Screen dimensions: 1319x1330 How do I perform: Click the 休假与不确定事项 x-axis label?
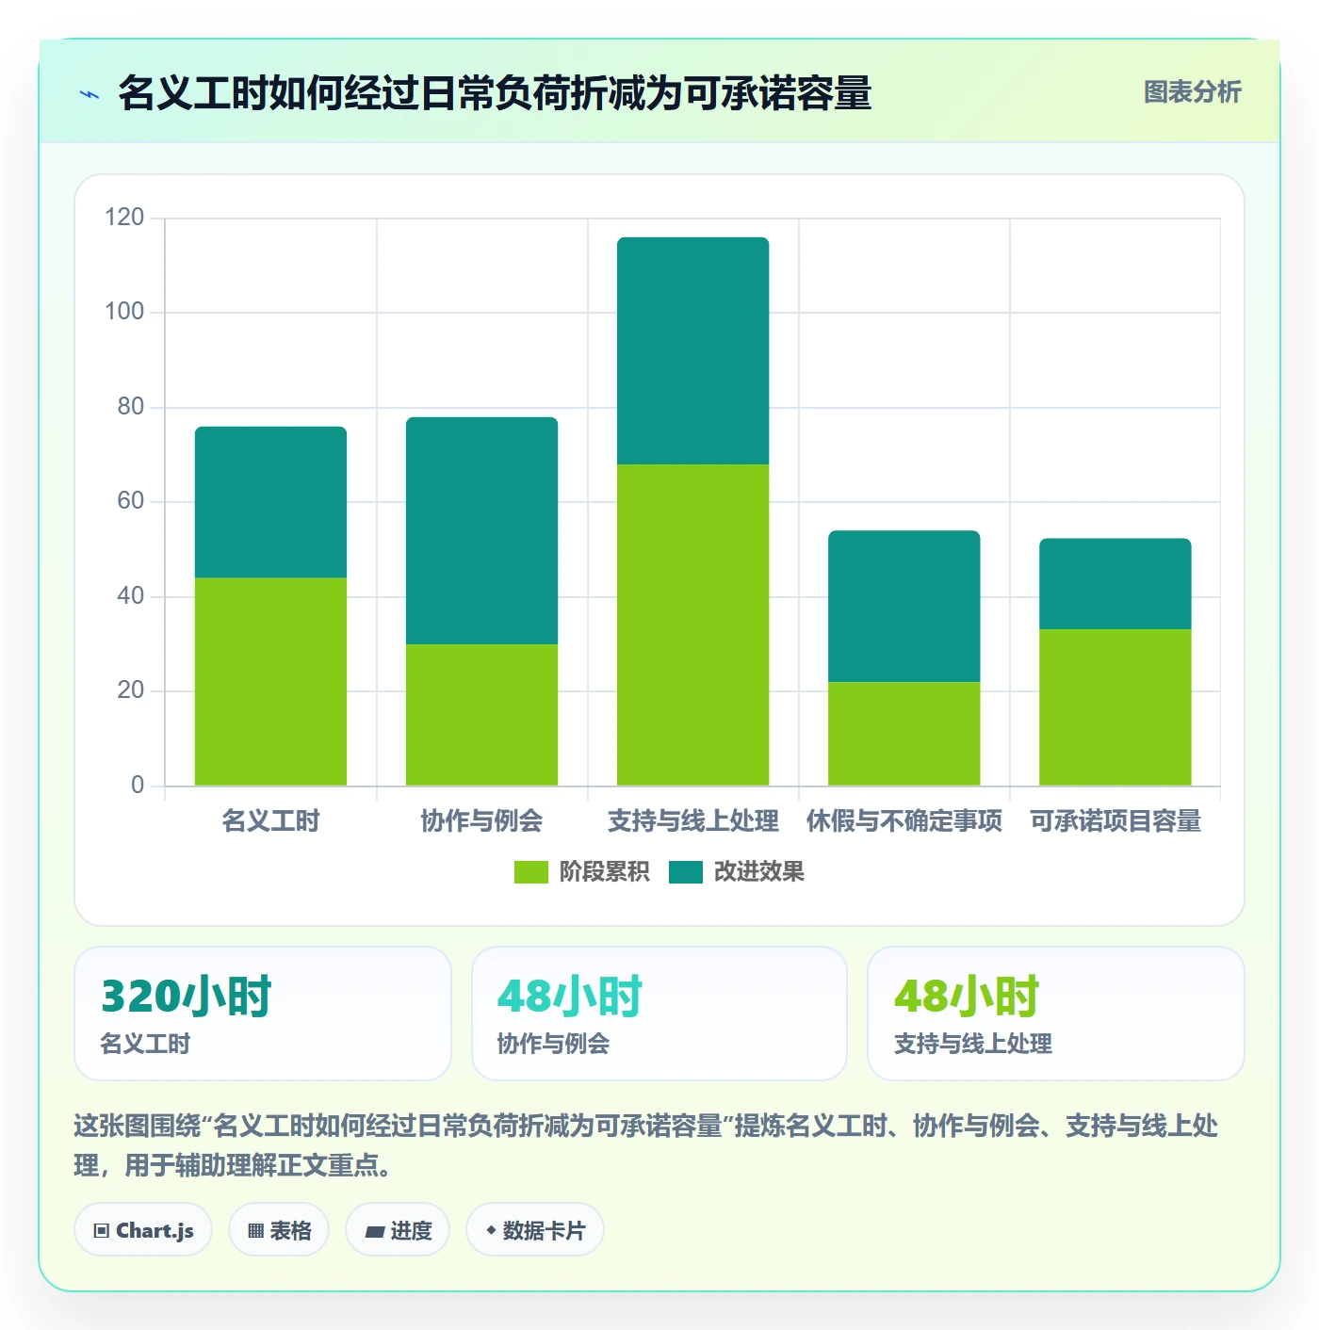point(904,821)
